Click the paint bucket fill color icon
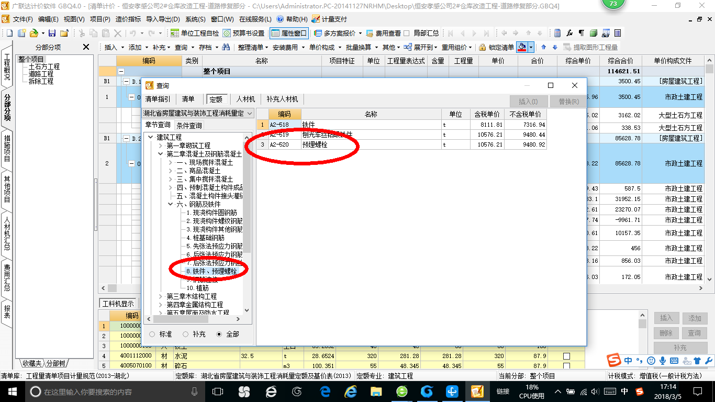This screenshot has height=402, width=715. coord(521,47)
